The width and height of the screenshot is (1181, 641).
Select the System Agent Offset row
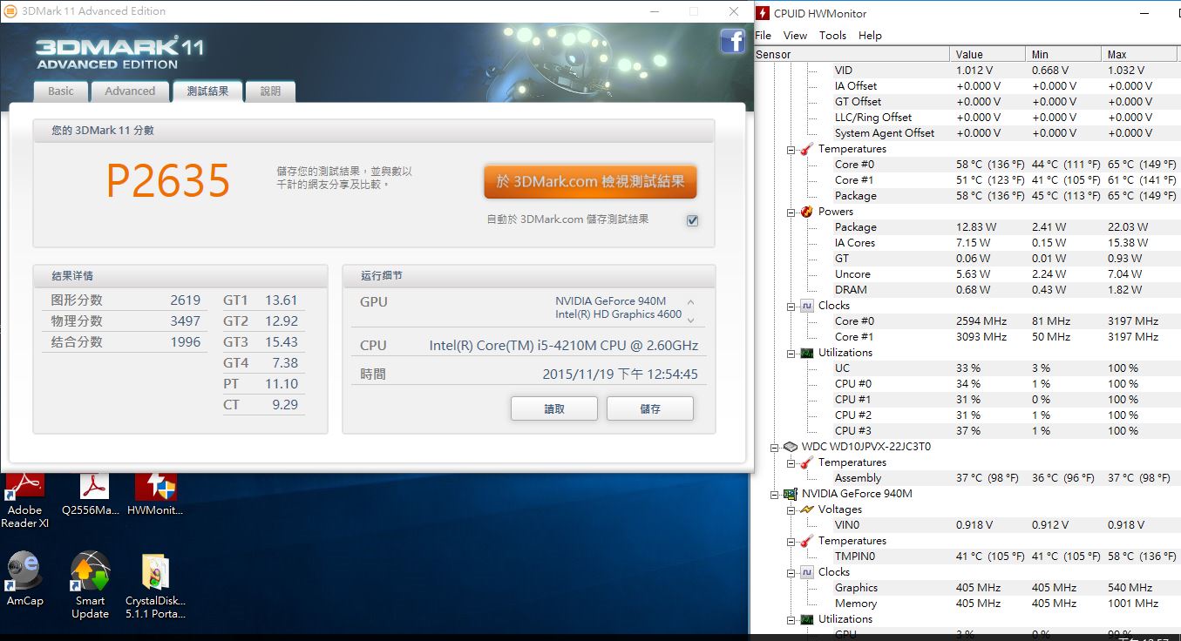[x=967, y=133]
